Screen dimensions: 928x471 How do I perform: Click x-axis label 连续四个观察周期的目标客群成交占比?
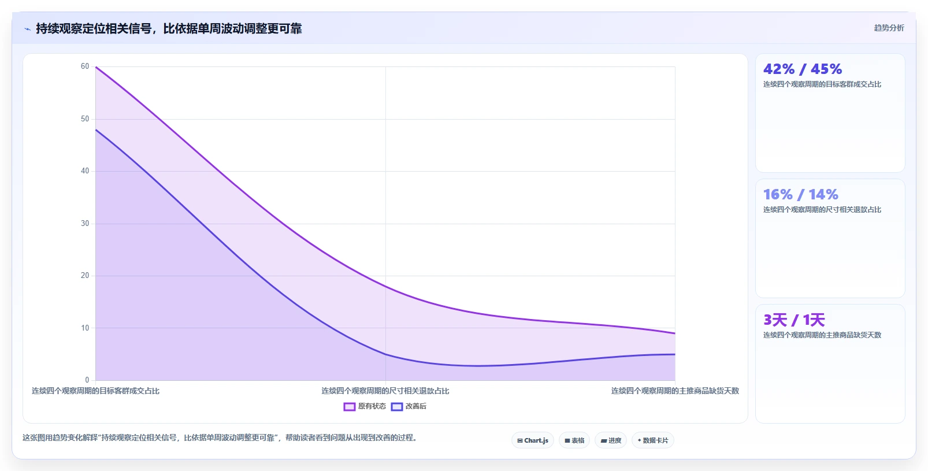click(95, 391)
